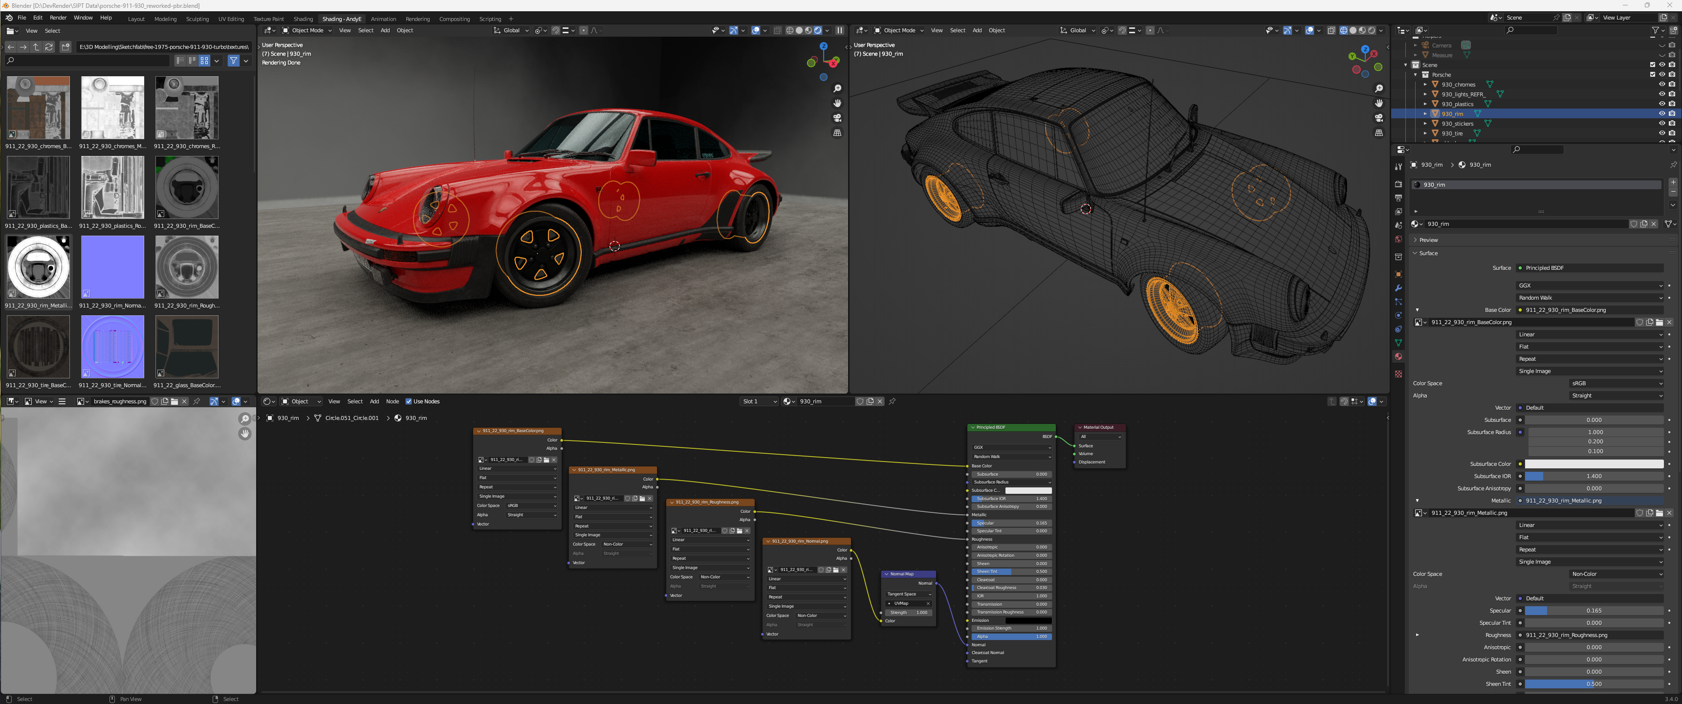Disable 930_chromes in renders
The height and width of the screenshot is (704, 1682).
[1672, 84]
